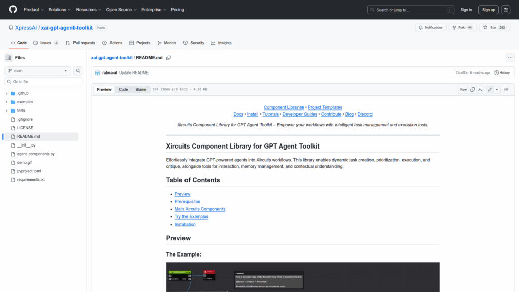Click the GitHub logo icon
Viewport: 519px width, 292px height.
click(x=13, y=10)
